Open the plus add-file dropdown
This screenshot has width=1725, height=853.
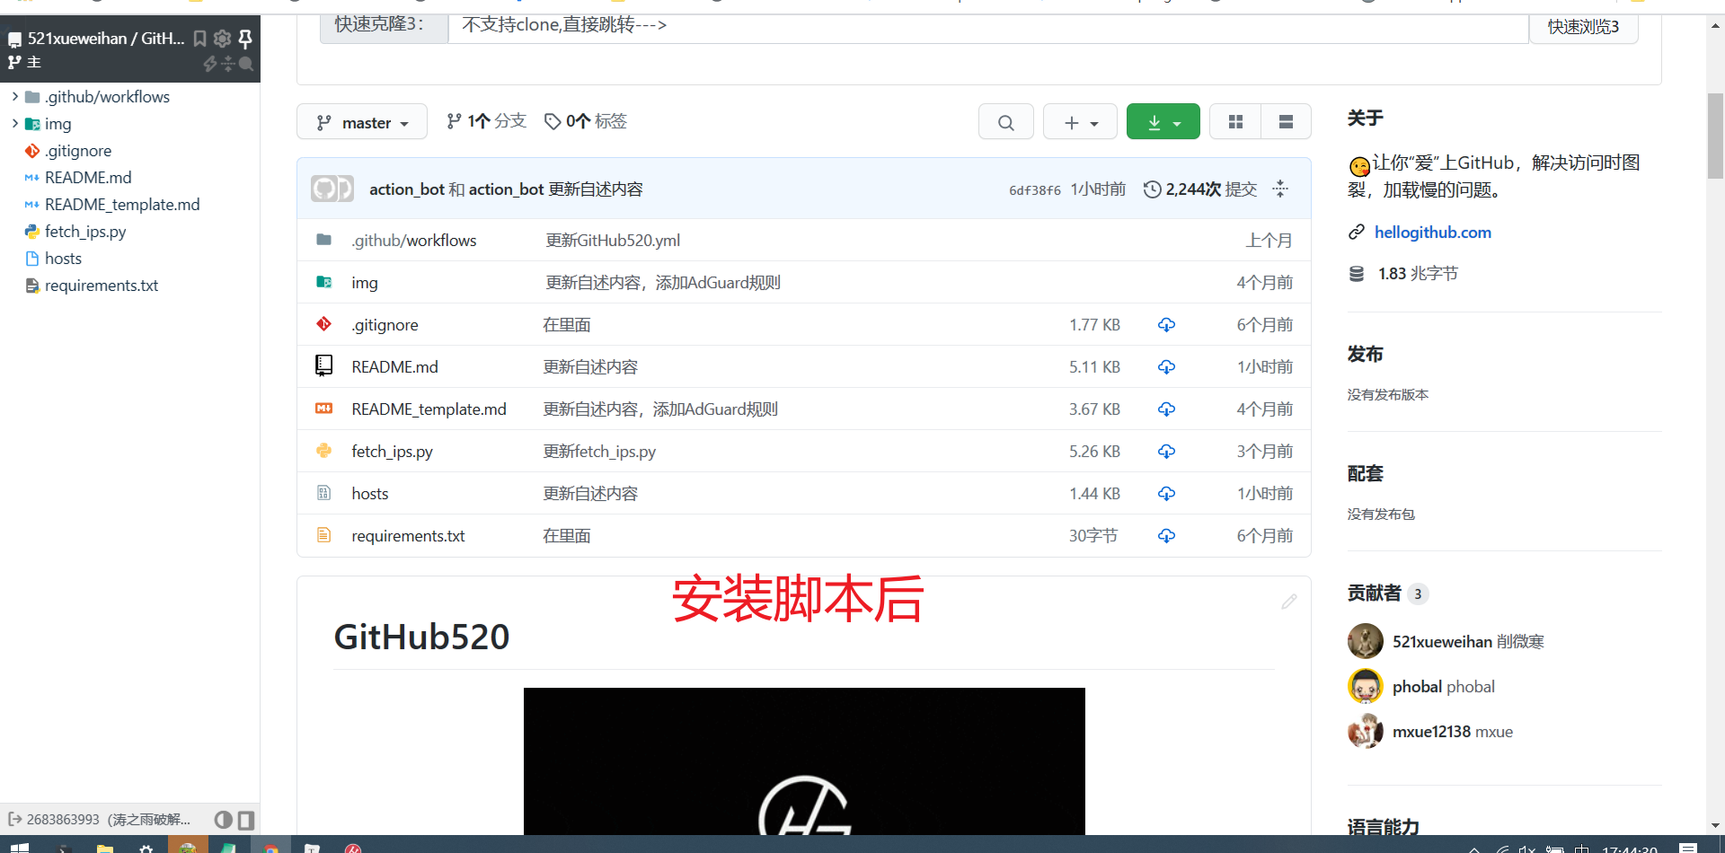click(x=1080, y=122)
